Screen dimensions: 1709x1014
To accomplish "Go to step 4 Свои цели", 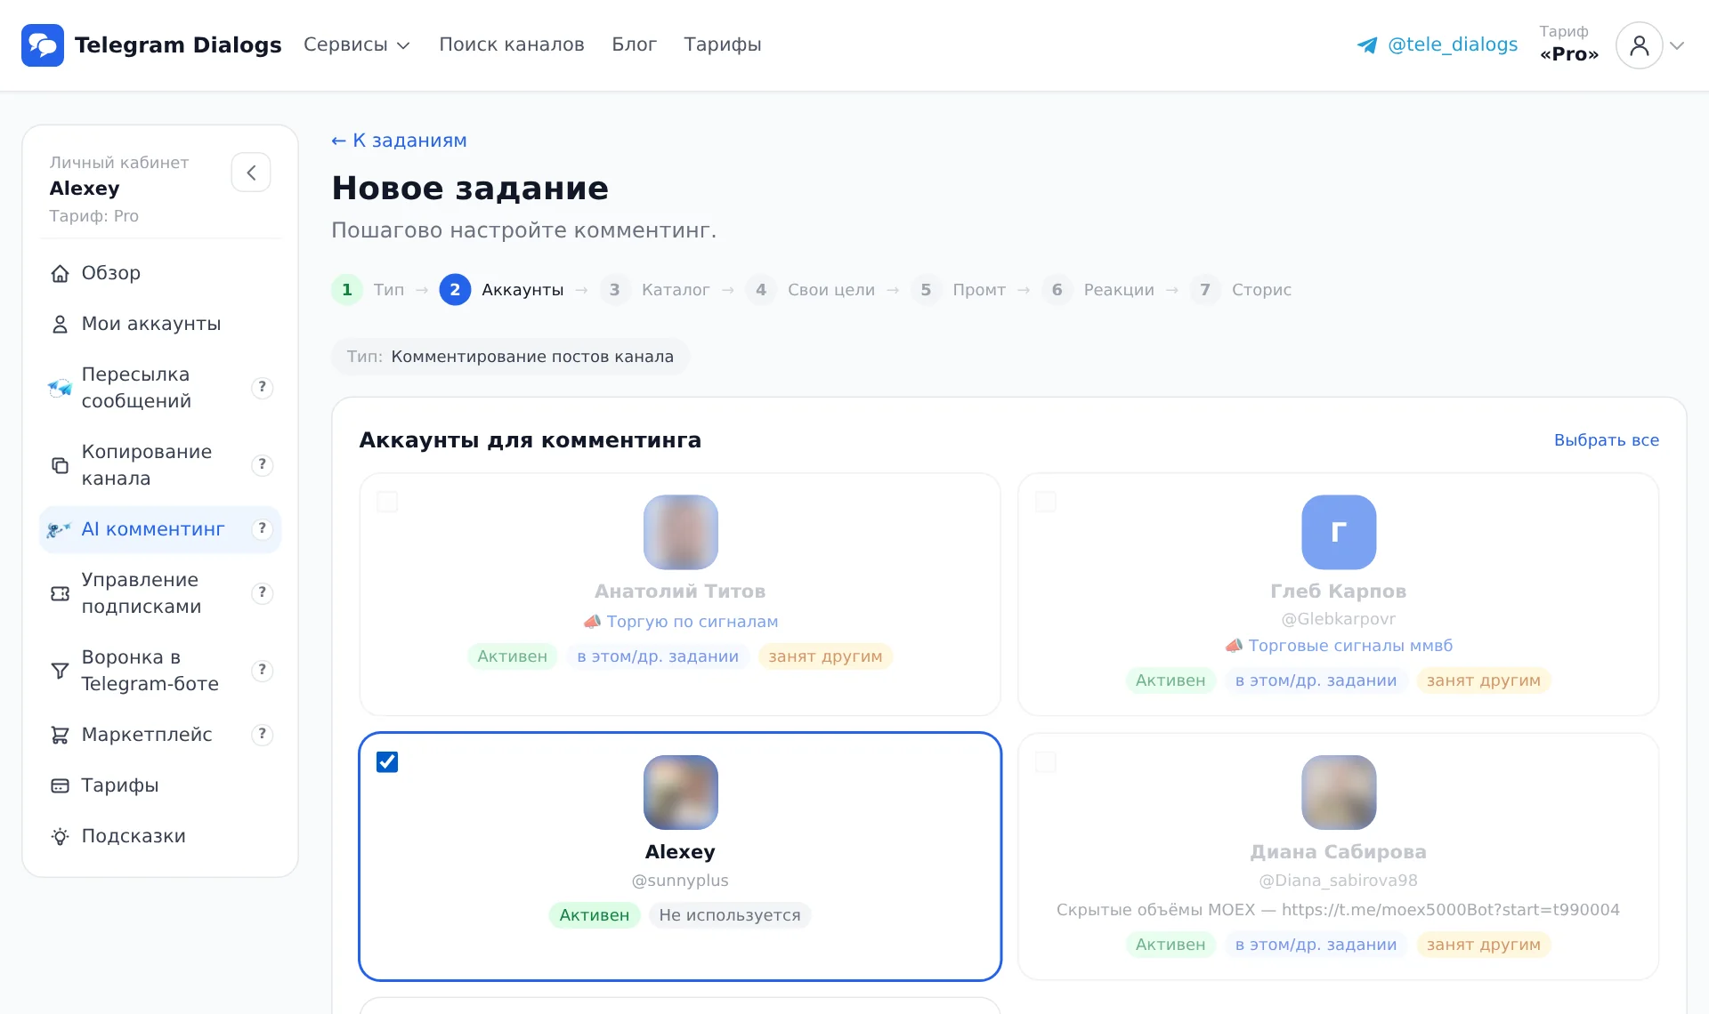I will [810, 290].
